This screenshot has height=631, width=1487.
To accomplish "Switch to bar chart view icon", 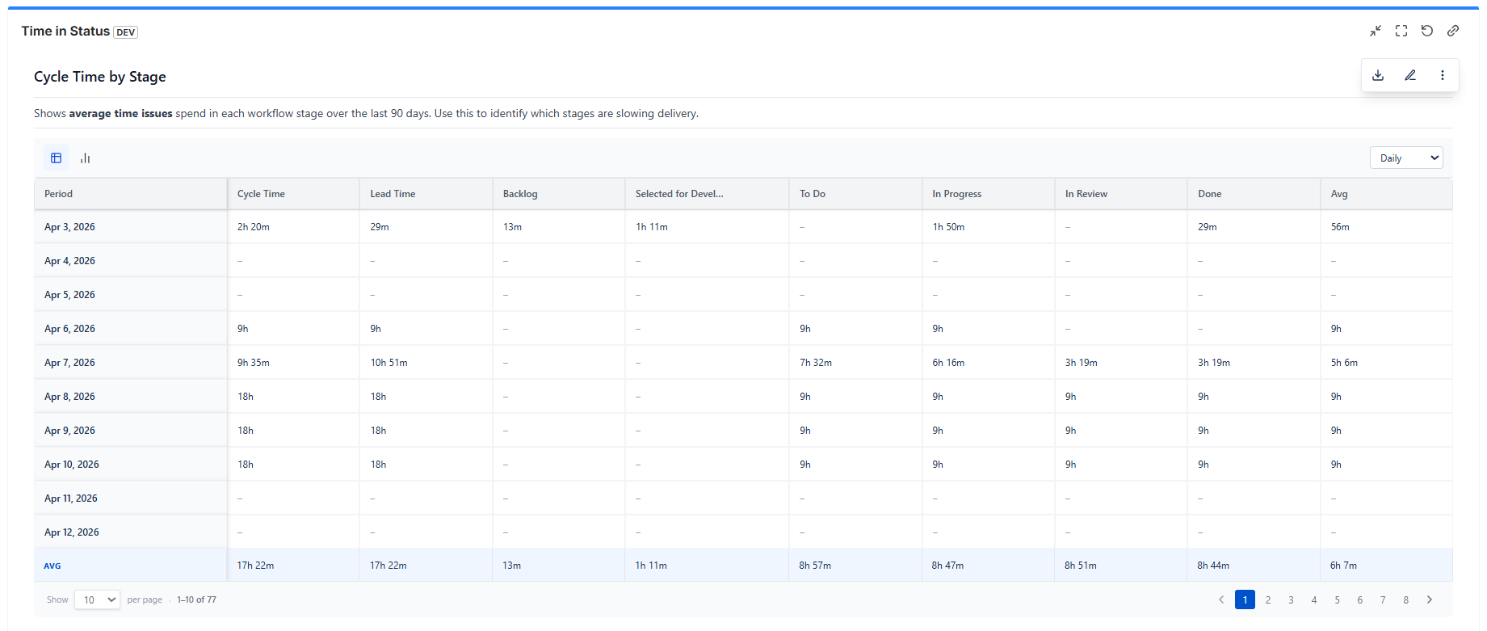I will [86, 158].
